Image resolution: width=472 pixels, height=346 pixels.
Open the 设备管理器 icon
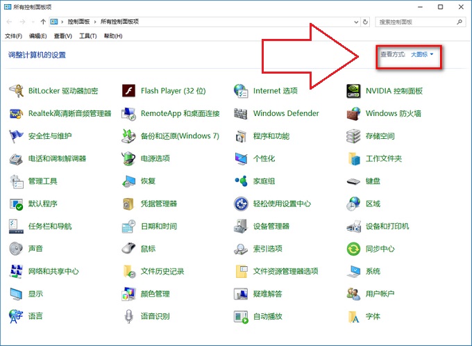(241, 226)
